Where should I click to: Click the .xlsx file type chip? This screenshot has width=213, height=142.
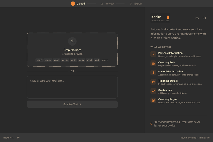point(65,60)
